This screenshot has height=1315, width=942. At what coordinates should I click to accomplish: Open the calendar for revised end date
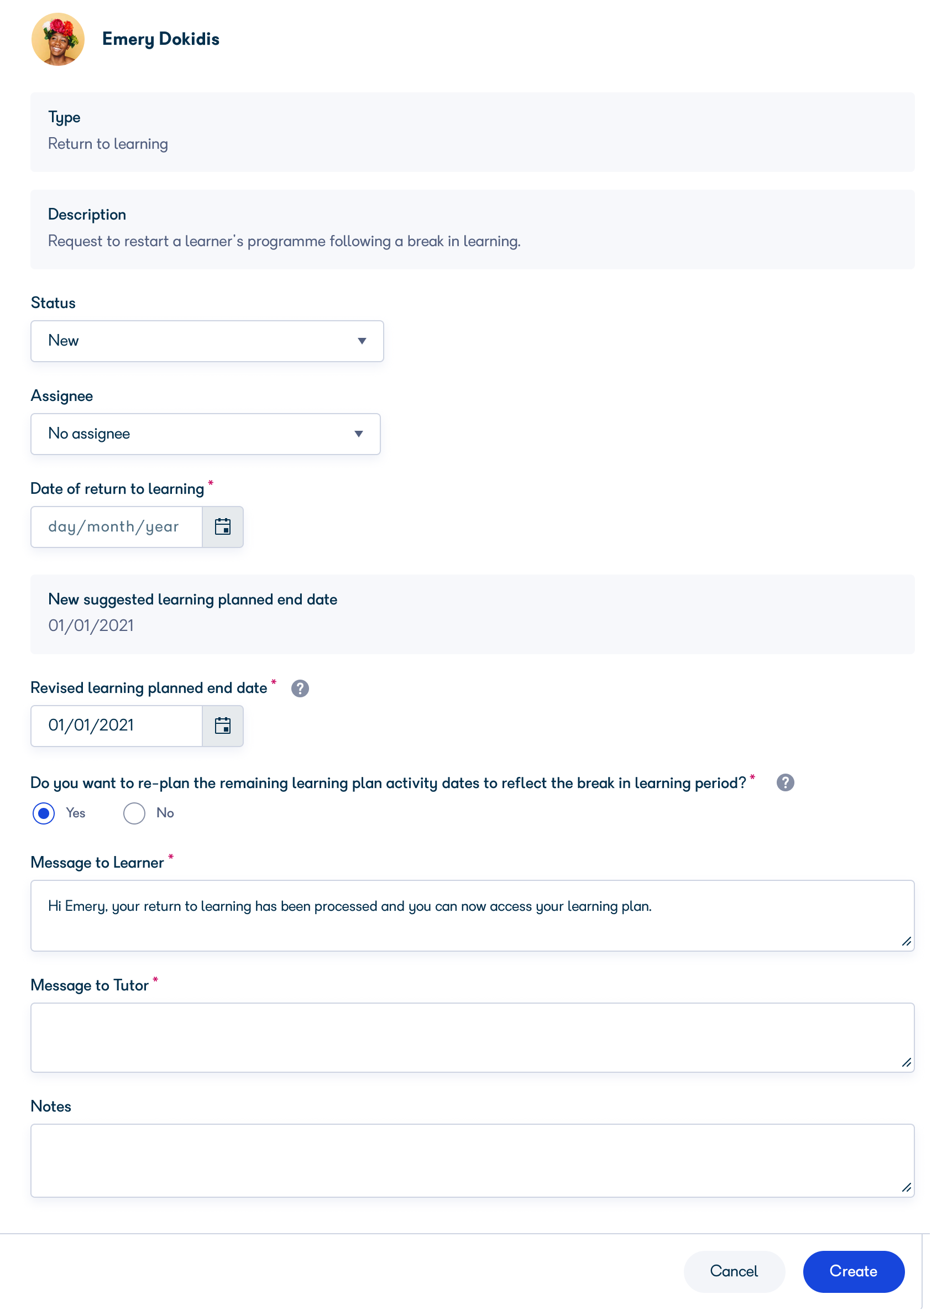pos(222,726)
